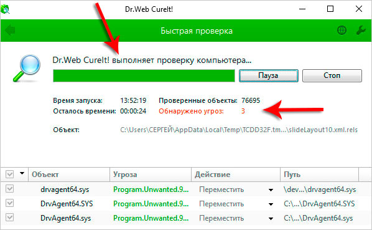Expand action dropdown for drvagent64.sys row
Image resolution: width=372 pixels, height=230 pixels.
tap(271, 190)
